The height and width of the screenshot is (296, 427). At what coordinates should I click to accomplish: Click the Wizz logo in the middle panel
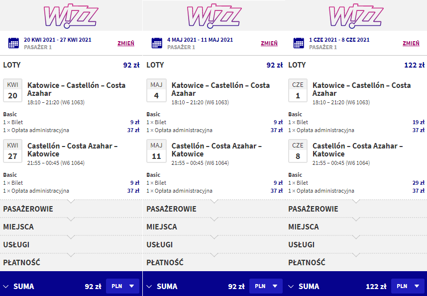tap(214, 16)
